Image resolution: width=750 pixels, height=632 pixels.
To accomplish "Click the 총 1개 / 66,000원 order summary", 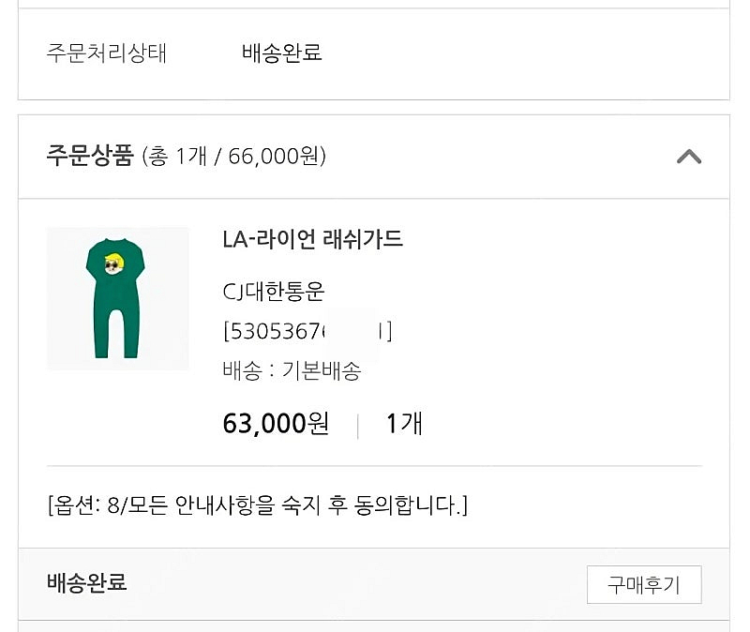I will (x=234, y=157).
